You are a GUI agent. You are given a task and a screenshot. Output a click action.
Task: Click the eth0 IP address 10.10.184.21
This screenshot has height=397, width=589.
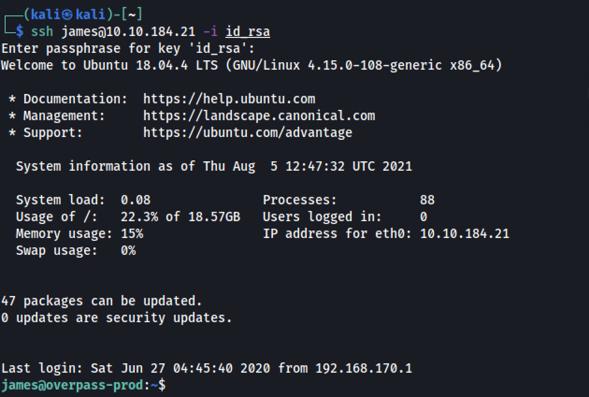465,234
